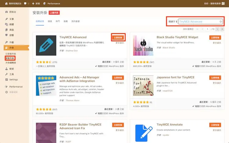Open the 文章 posts pin icon in the sidebar
229x143 pixels.
point(6,19)
